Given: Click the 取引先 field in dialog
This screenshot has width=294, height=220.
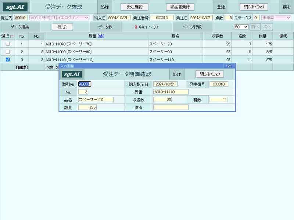Looking at the screenshot, I should (x=85, y=84).
